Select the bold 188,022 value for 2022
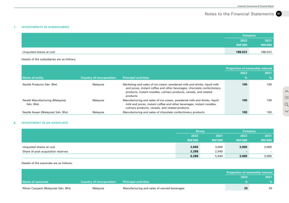 [x=241, y=52]
